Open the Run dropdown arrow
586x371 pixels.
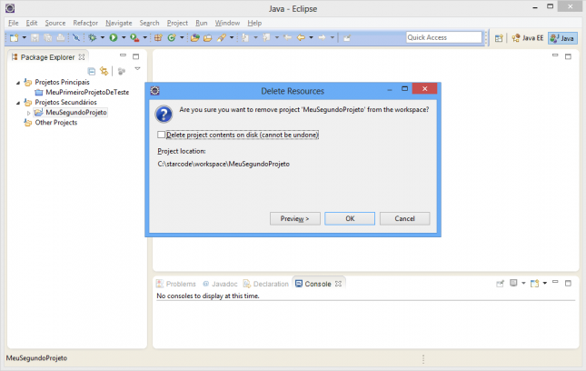(x=124, y=38)
